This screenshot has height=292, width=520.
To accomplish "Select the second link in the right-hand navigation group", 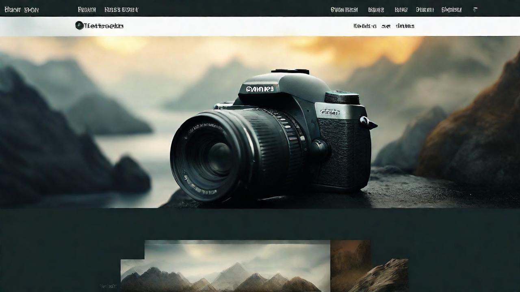I will click(376, 10).
